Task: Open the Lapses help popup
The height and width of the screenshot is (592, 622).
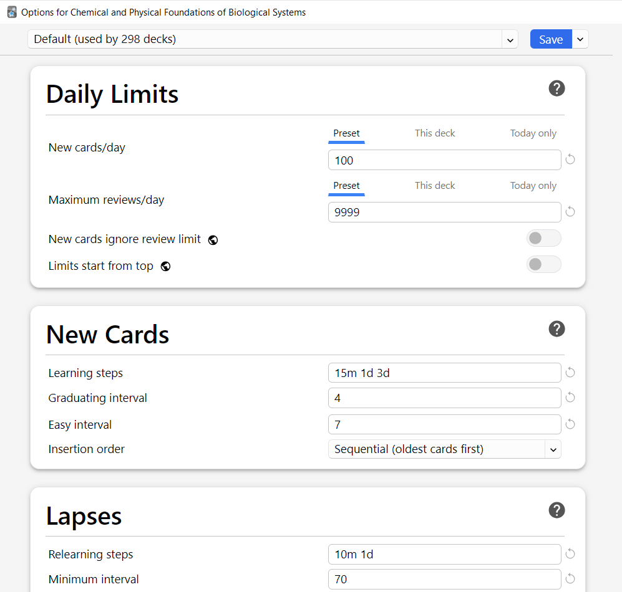Action: tap(556, 510)
